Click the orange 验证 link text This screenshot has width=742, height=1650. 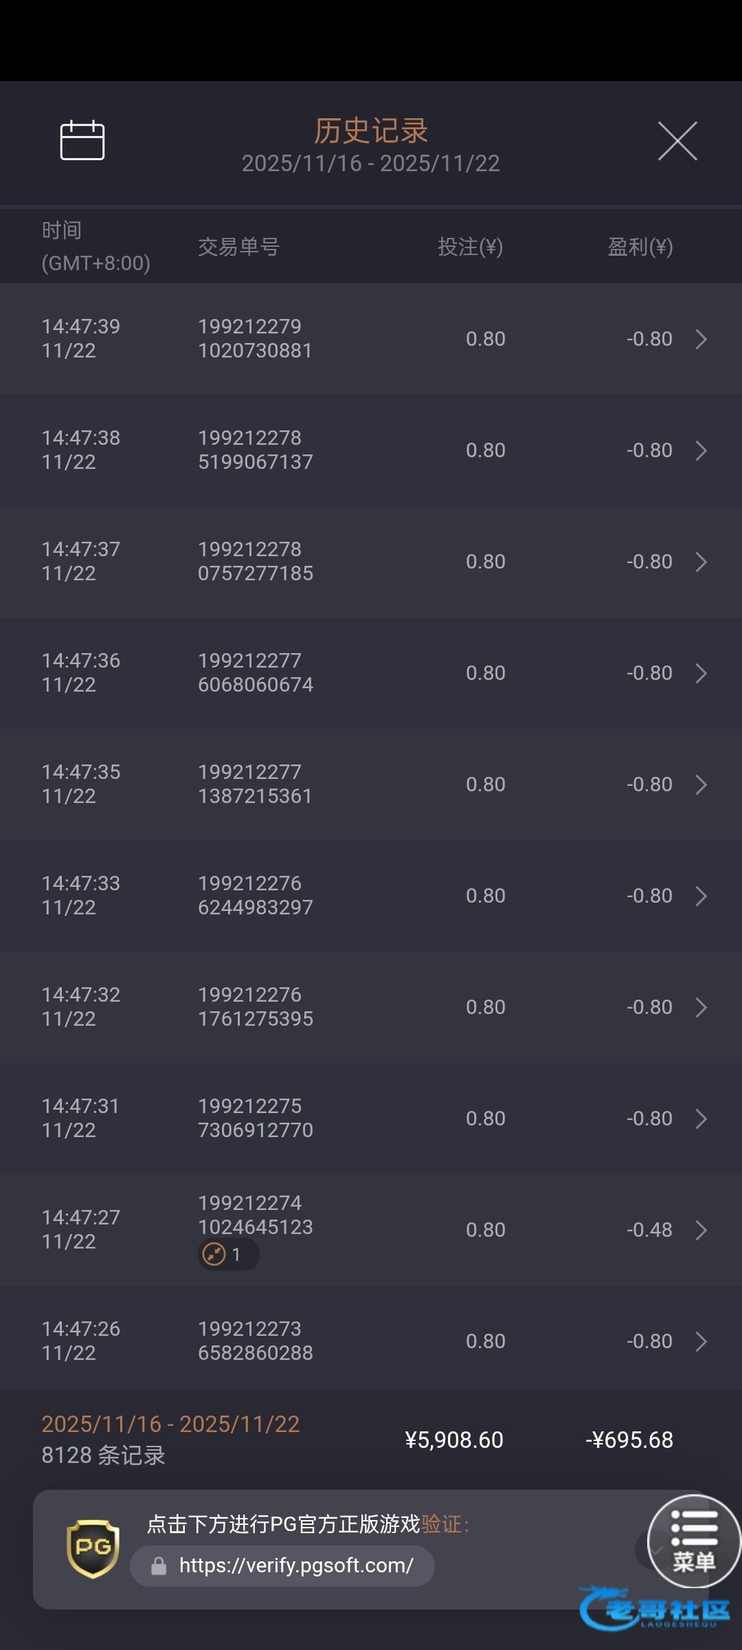point(441,1524)
